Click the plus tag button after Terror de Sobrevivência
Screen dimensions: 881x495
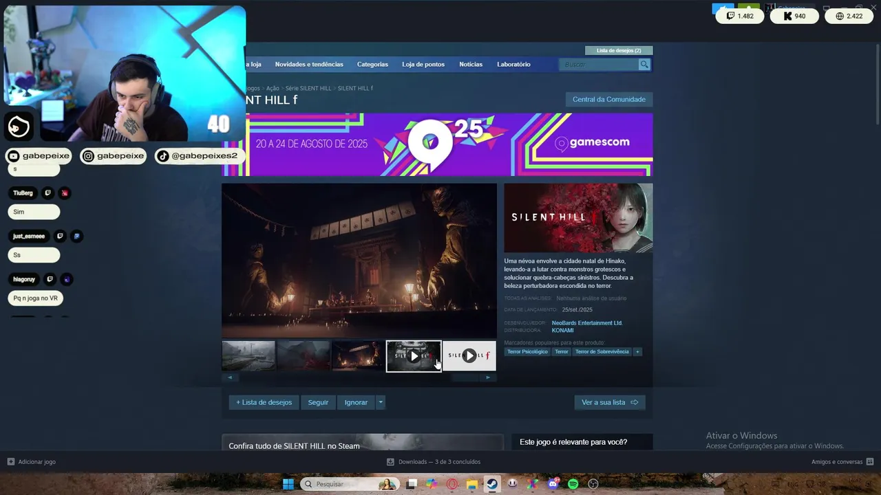[637, 352]
